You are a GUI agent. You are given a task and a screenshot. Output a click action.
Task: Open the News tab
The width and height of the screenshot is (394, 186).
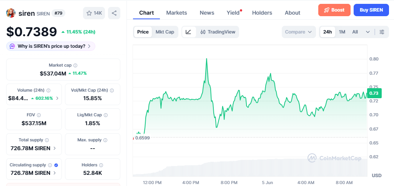tap(207, 13)
